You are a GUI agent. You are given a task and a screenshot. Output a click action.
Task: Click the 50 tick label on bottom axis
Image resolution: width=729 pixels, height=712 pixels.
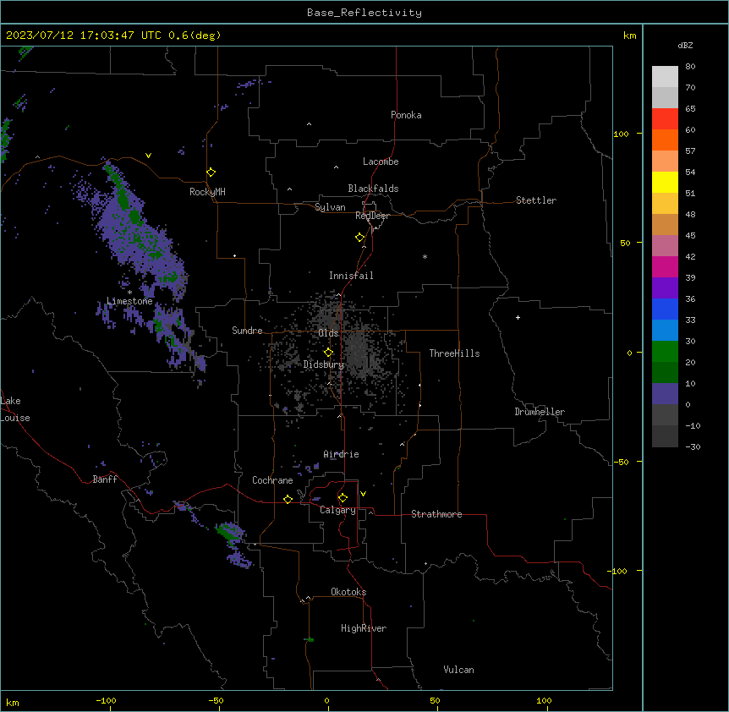(x=435, y=700)
